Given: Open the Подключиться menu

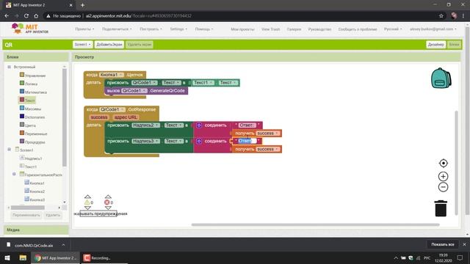Looking at the screenshot, I should pyautogui.click(x=117, y=29).
